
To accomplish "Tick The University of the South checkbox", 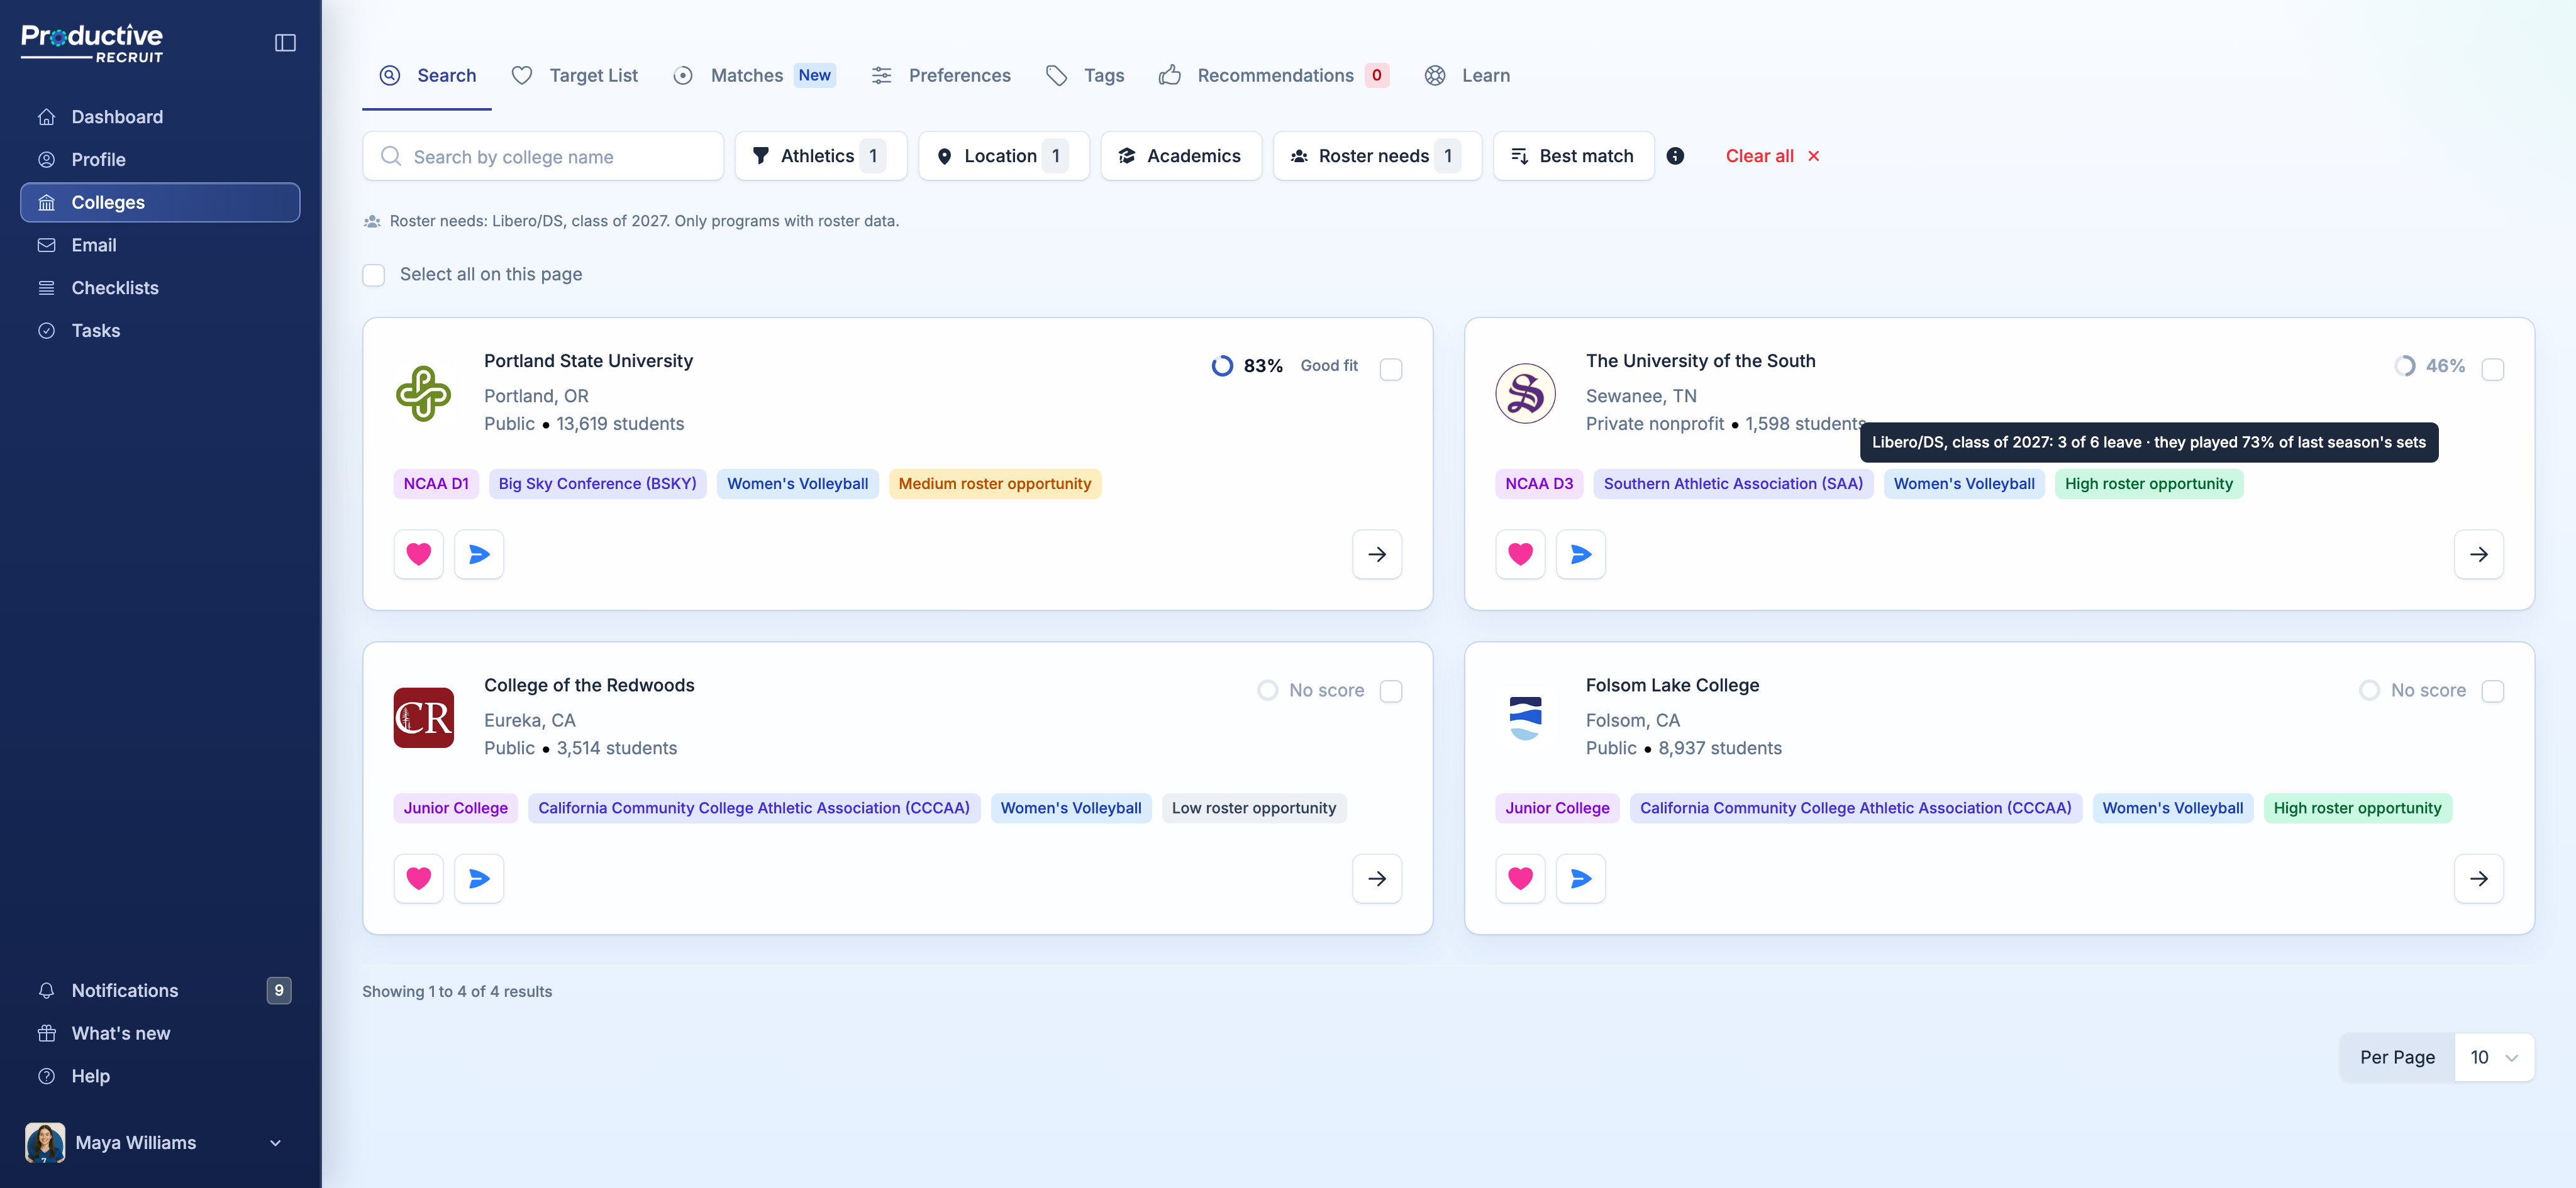I will [2493, 370].
